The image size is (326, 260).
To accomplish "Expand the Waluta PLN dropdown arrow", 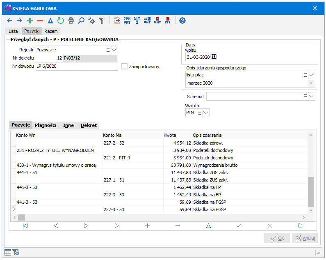I will [206, 113].
